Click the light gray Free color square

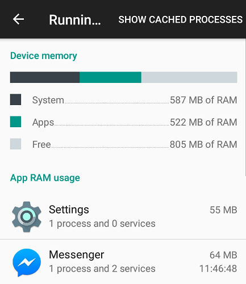[x=15, y=144]
